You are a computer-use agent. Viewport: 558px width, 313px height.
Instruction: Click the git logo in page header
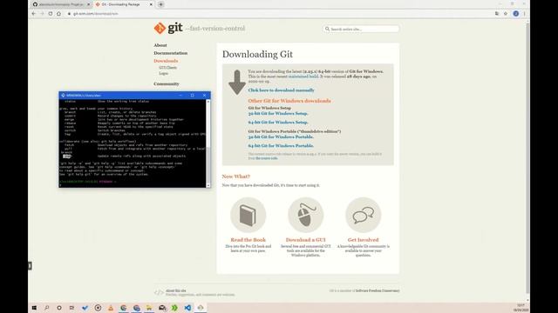[x=168, y=28]
